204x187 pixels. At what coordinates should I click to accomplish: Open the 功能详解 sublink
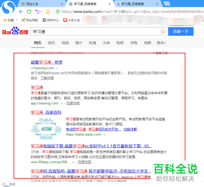pos(130,129)
